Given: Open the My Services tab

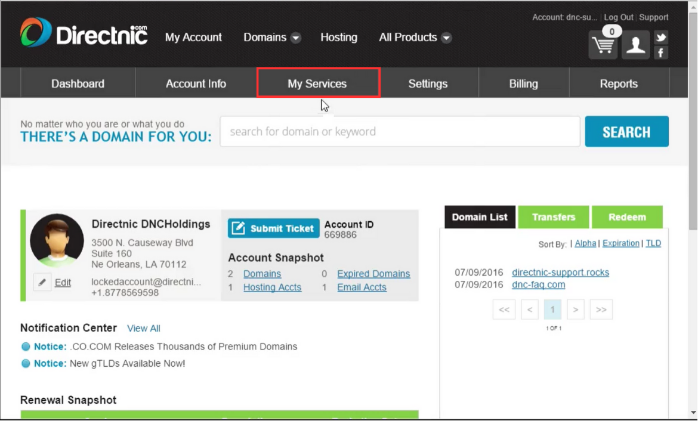Looking at the screenshot, I should click(318, 83).
